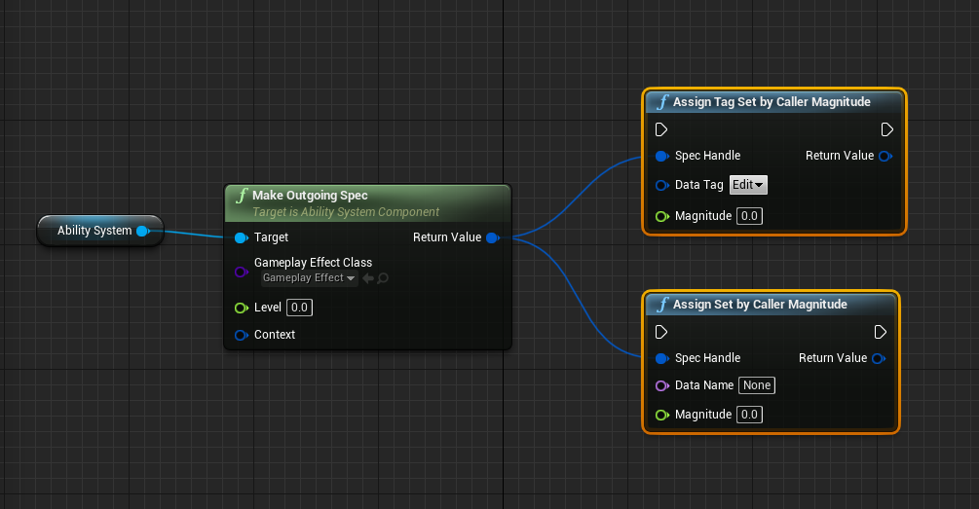Click the Return Value pin on Make Outgoing Spec

point(493,237)
